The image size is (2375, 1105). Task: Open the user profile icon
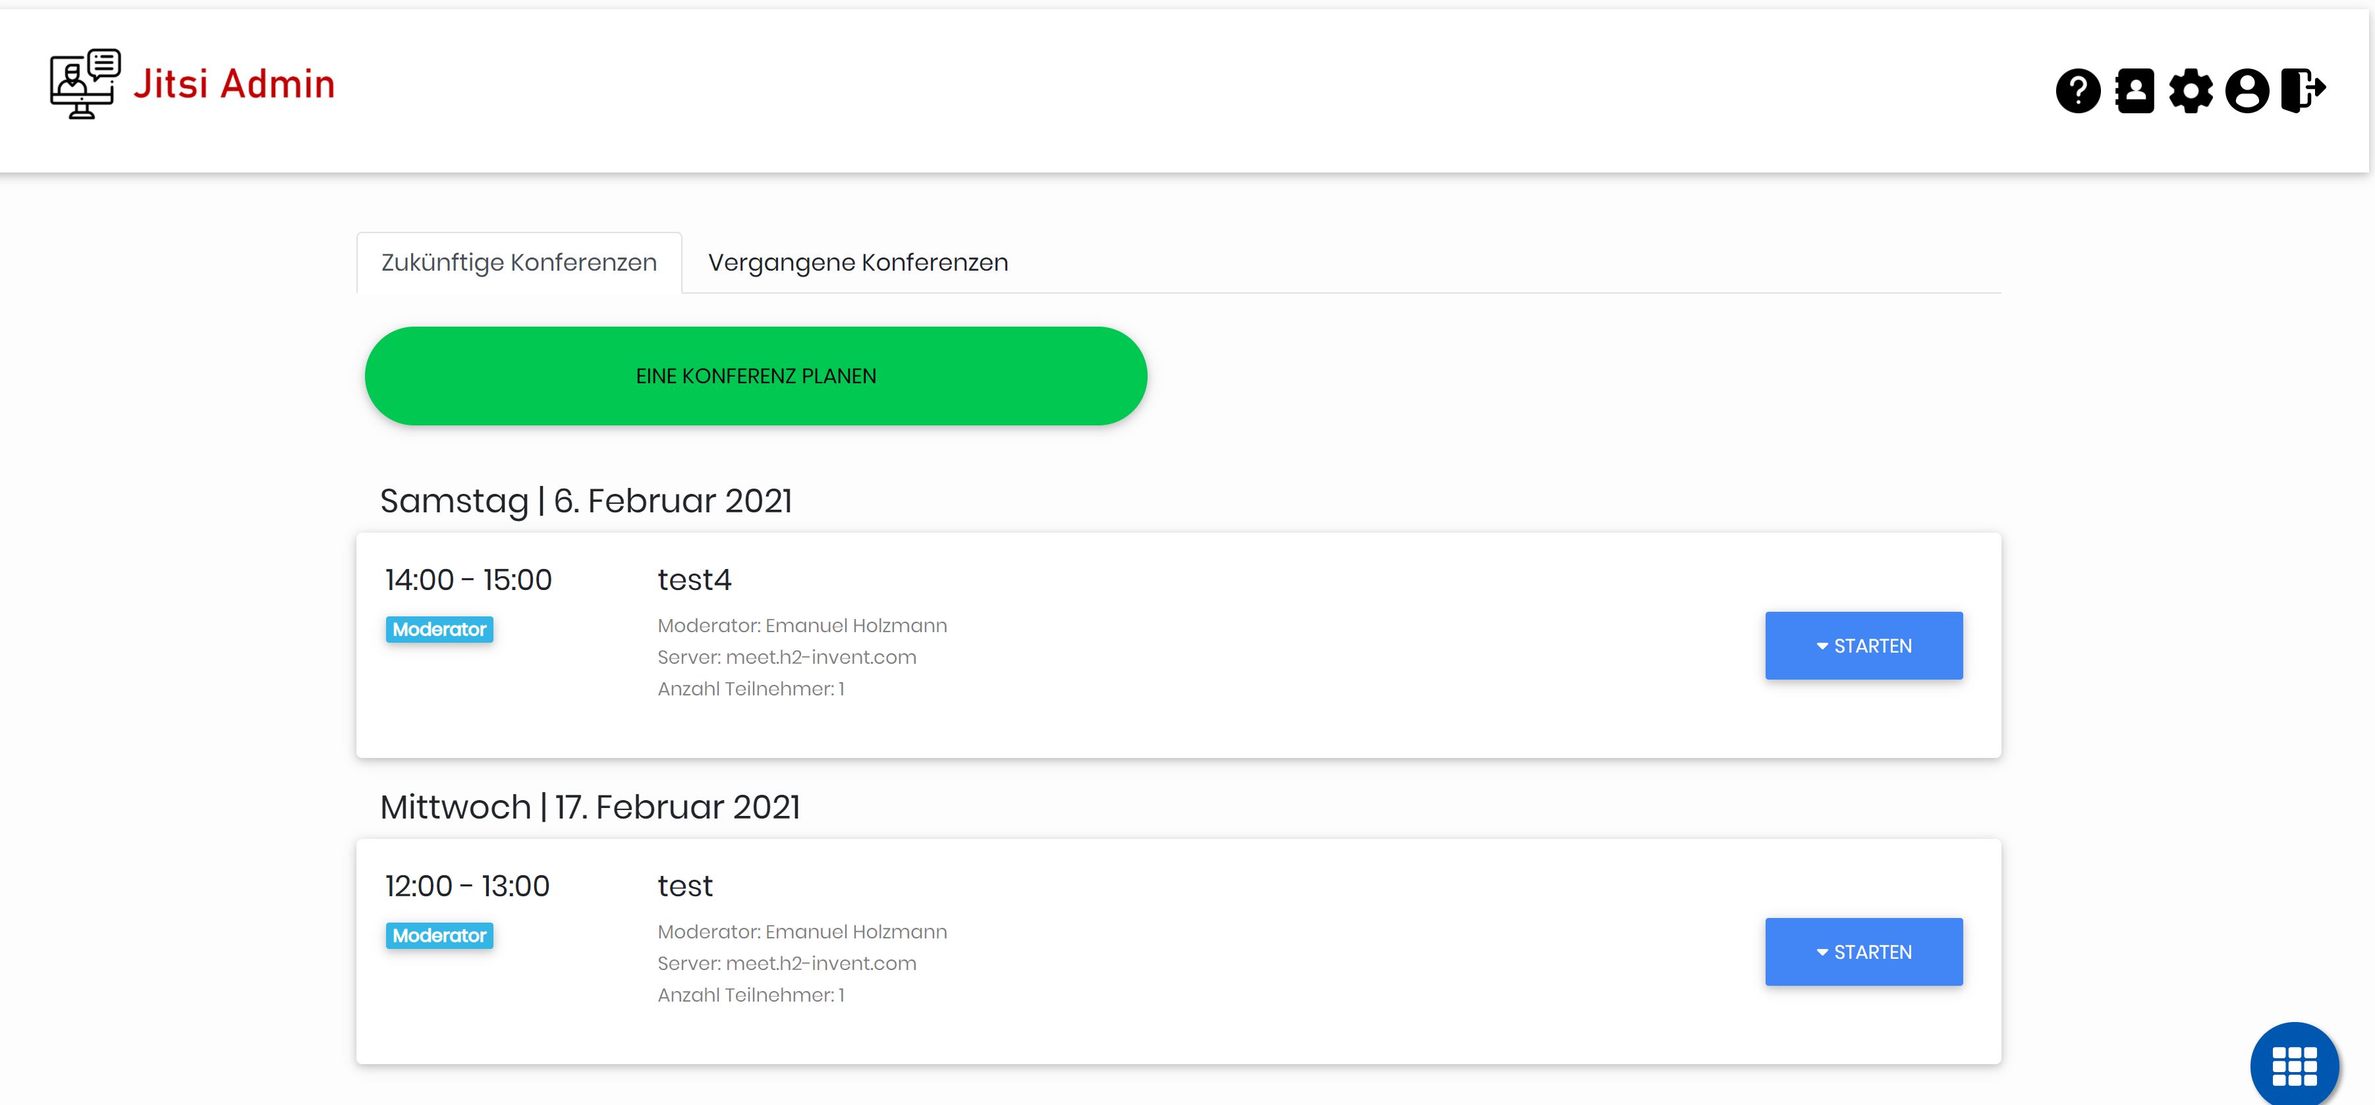point(2247,92)
